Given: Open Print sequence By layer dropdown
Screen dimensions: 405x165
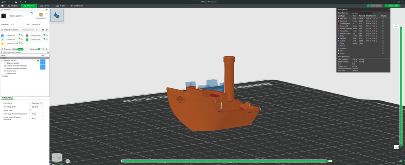Looking at the screenshot, I should click(36, 107).
